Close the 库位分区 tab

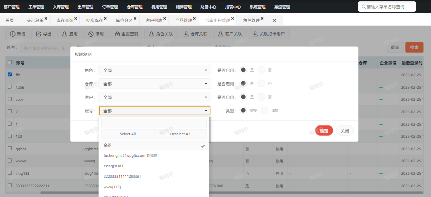pos(135,19)
